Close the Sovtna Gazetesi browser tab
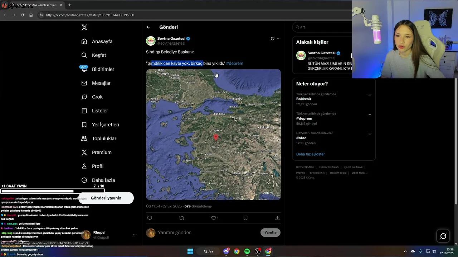 click(61, 5)
